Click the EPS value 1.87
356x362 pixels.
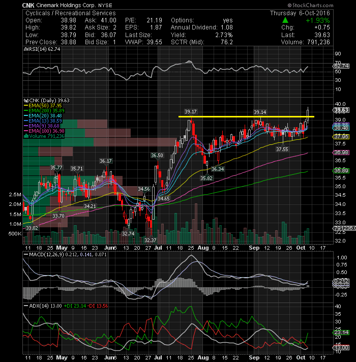[x=156, y=27]
